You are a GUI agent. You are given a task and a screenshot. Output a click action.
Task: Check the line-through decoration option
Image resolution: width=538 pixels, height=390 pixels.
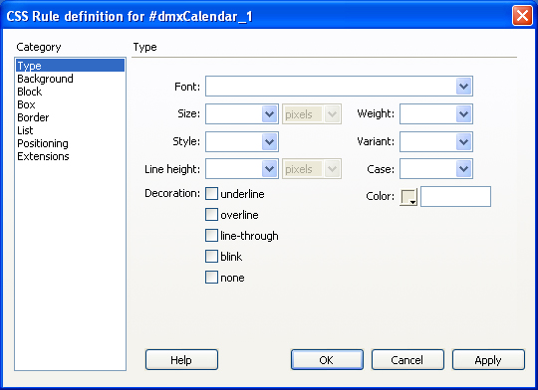click(211, 236)
